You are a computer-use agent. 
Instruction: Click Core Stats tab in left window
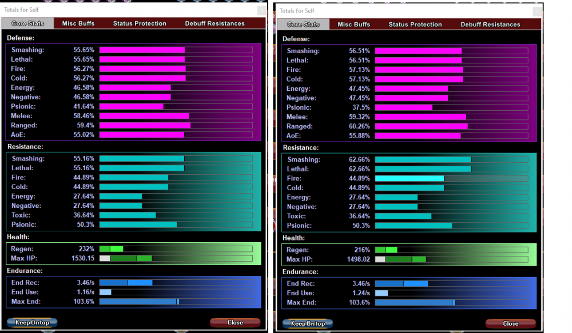click(x=28, y=23)
